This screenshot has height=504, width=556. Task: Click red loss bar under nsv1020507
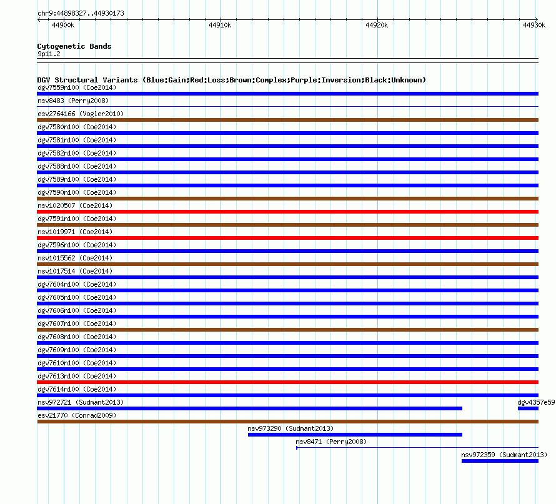pyautogui.click(x=287, y=212)
